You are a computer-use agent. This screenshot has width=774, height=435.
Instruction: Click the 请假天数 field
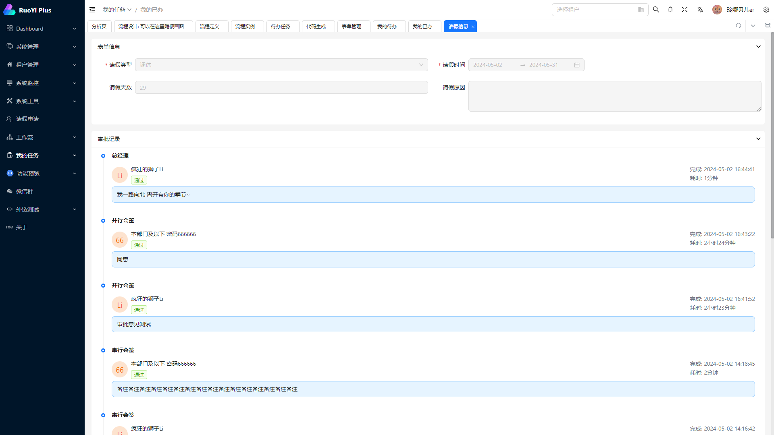pyautogui.click(x=281, y=87)
